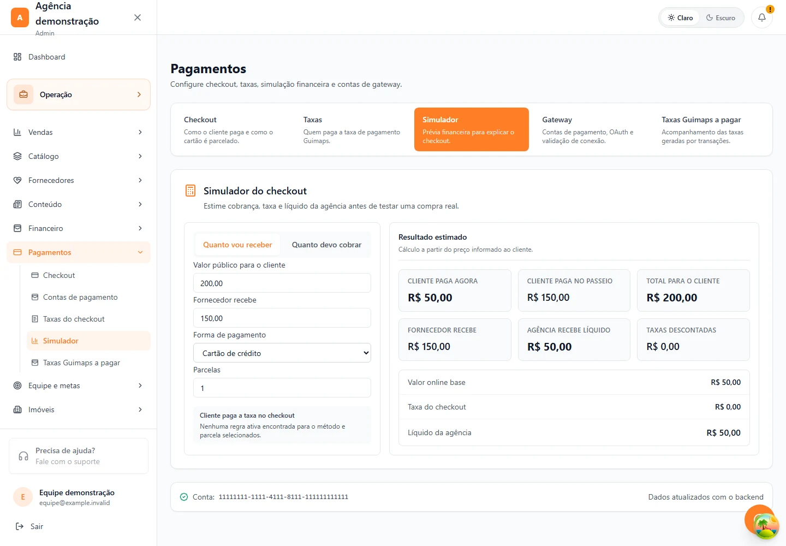
Task: Open the Forma de pagamento dropdown
Action: point(282,353)
